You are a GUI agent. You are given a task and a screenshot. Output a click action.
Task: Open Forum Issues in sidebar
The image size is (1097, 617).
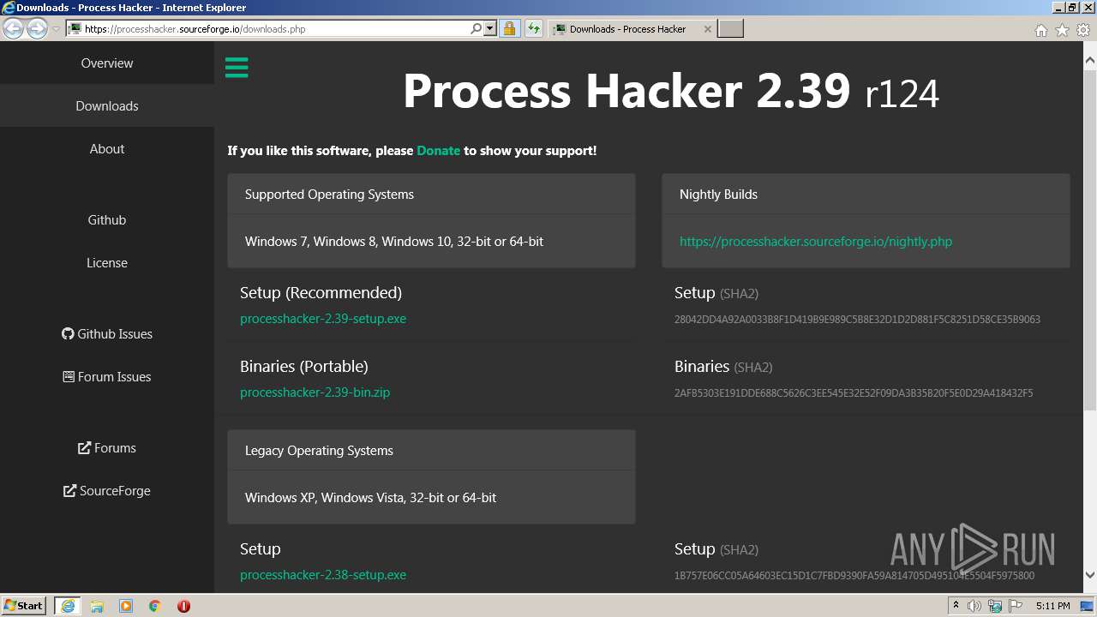(x=107, y=376)
